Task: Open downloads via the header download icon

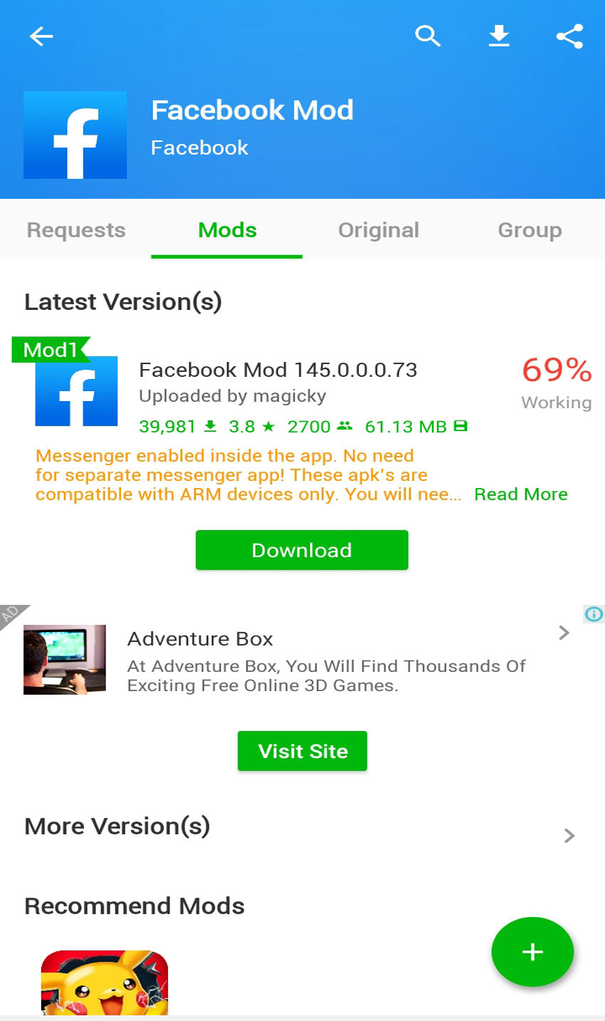Action: pos(499,36)
